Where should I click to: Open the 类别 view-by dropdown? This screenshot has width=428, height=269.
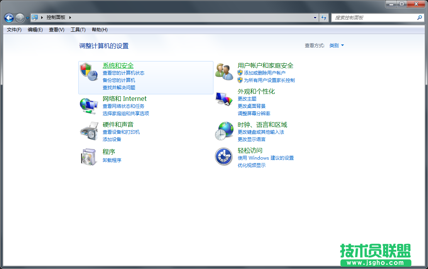pyautogui.click(x=336, y=45)
